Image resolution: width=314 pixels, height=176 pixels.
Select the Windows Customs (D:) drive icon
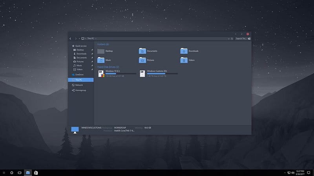tap(142, 74)
